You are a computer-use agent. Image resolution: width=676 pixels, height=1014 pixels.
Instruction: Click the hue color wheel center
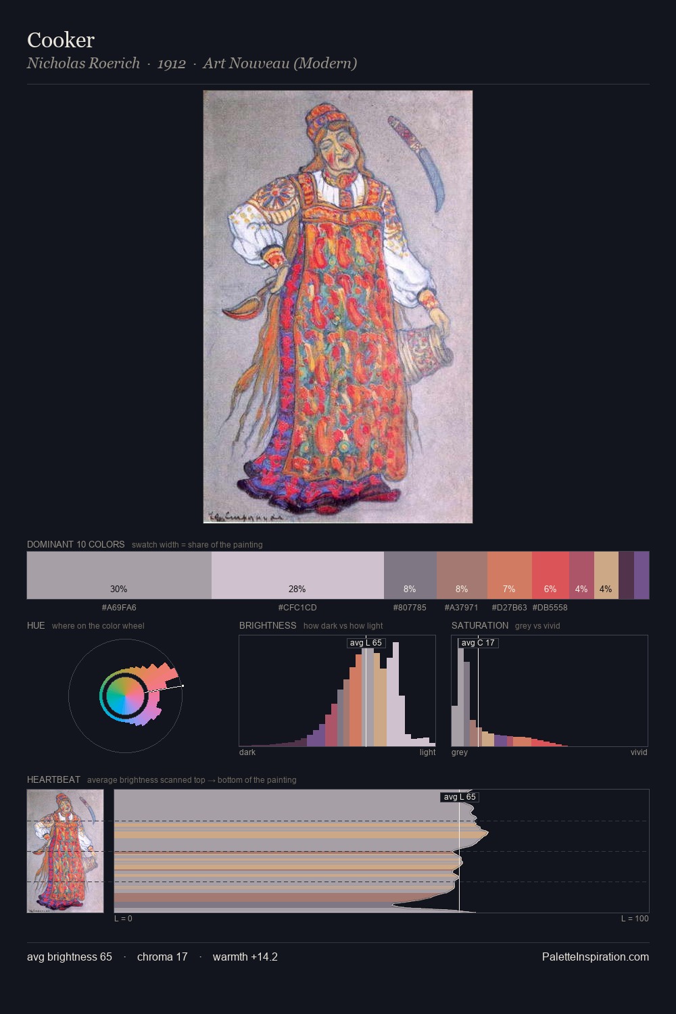click(125, 696)
